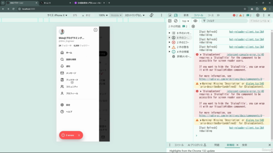
Task: Open the top JavaScript context dropdown
Action: [x=186, y=21]
